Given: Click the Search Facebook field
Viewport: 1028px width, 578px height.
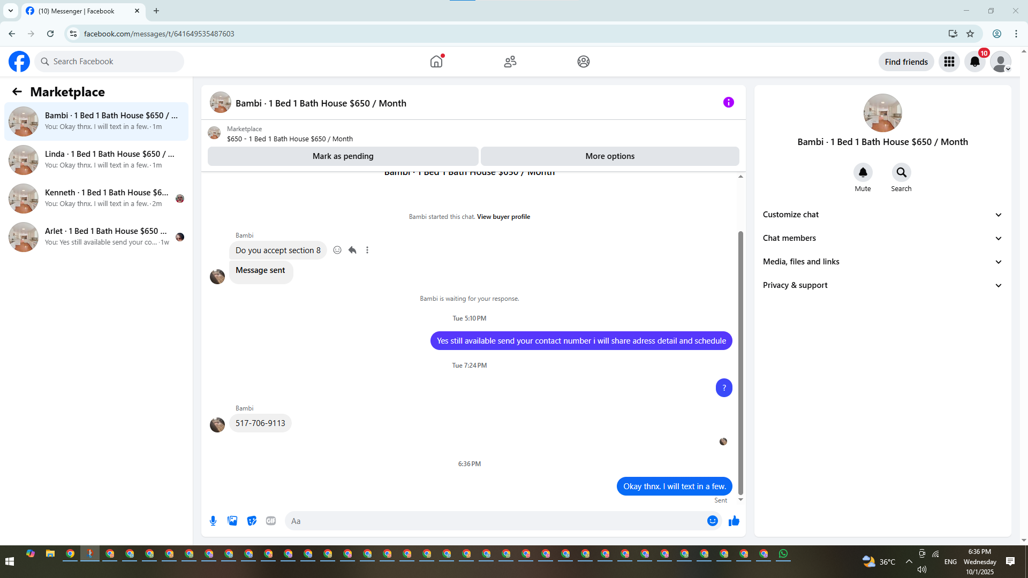Looking at the screenshot, I should 109,62.
